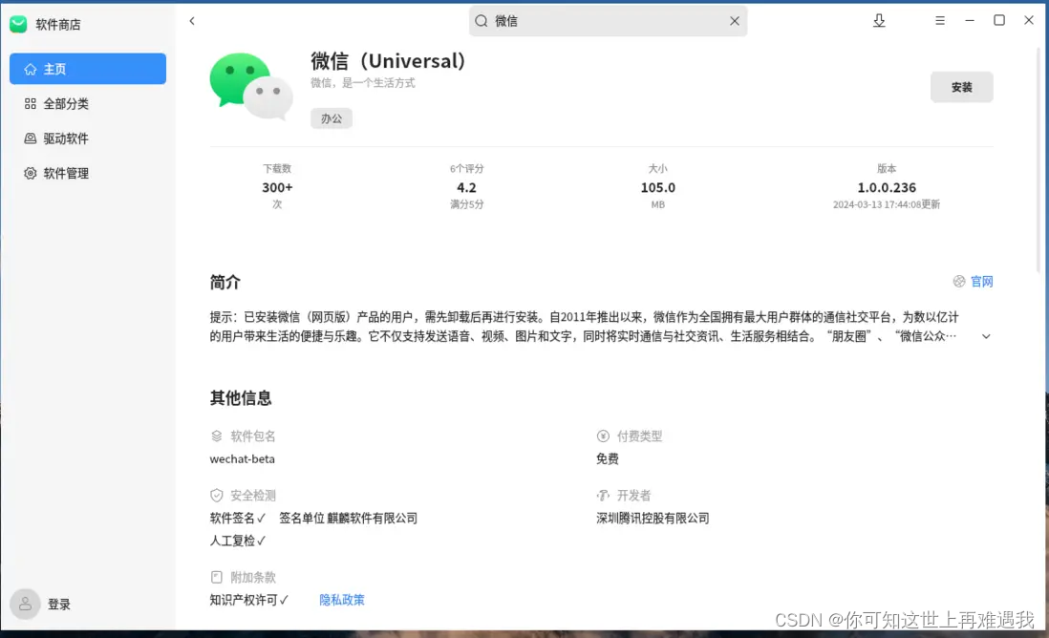The image size is (1049, 638).
Task: Click the update timestamp 2024-03-13 17:44:08更新
Action: coord(887,204)
